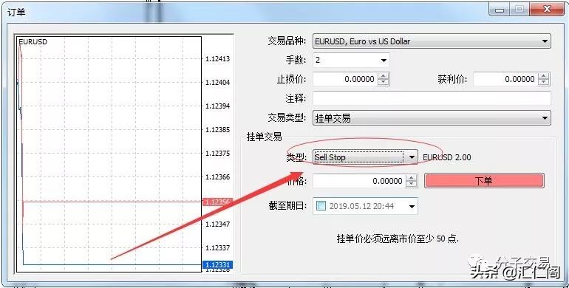Click the 挂单价必须远离市价至少 50 点 notice

coord(398,239)
